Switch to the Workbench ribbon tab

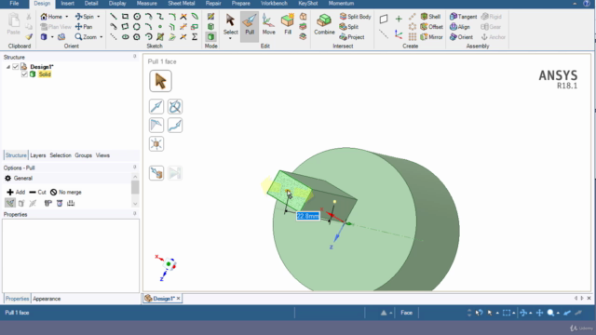coord(274,4)
